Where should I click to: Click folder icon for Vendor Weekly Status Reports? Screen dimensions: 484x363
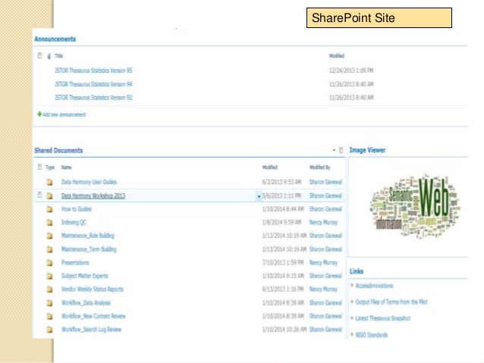[50, 289]
